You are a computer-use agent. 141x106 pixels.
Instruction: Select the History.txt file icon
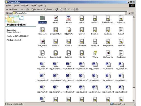[95, 41]
